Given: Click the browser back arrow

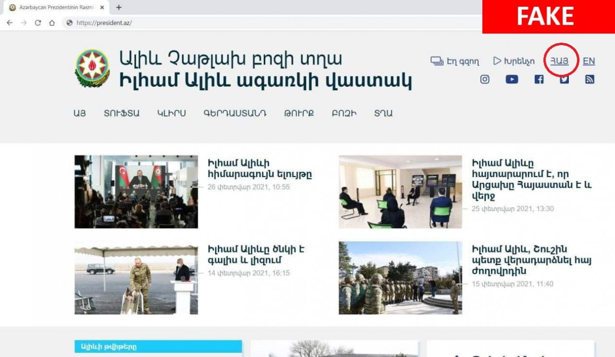Looking at the screenshot, I should [9, 23].
